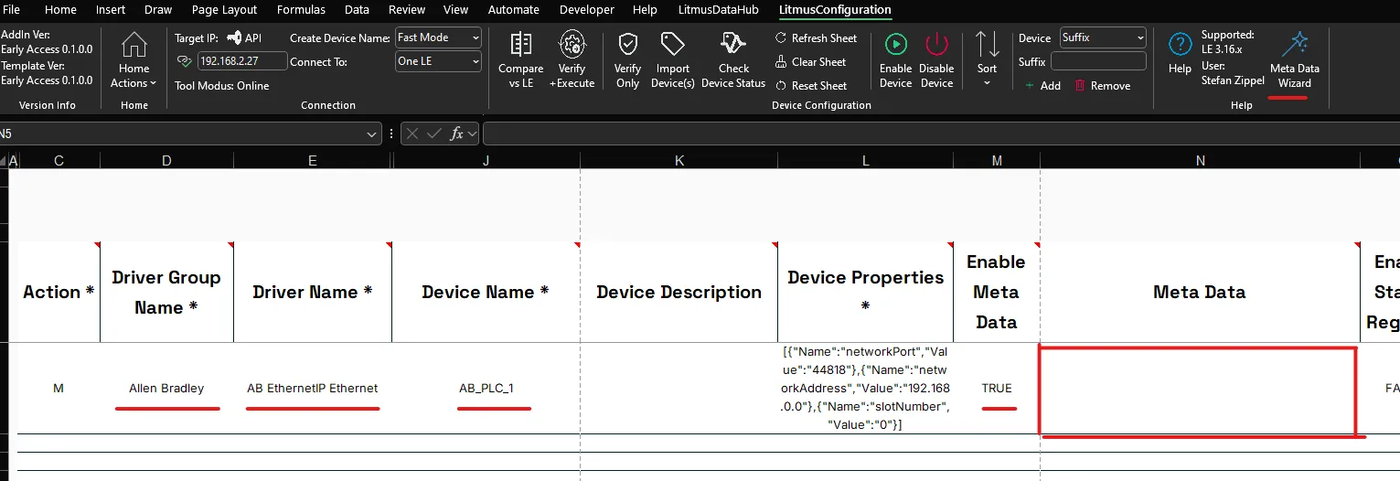The height and width of the screenshot is (481, 1400).
Task: Select the AB EthernetIP Ethernet cell
Action: click(x=313, y=389)
